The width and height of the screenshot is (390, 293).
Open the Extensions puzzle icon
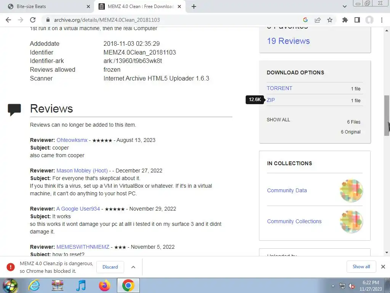pyautogui.click(x=345, y=20)
